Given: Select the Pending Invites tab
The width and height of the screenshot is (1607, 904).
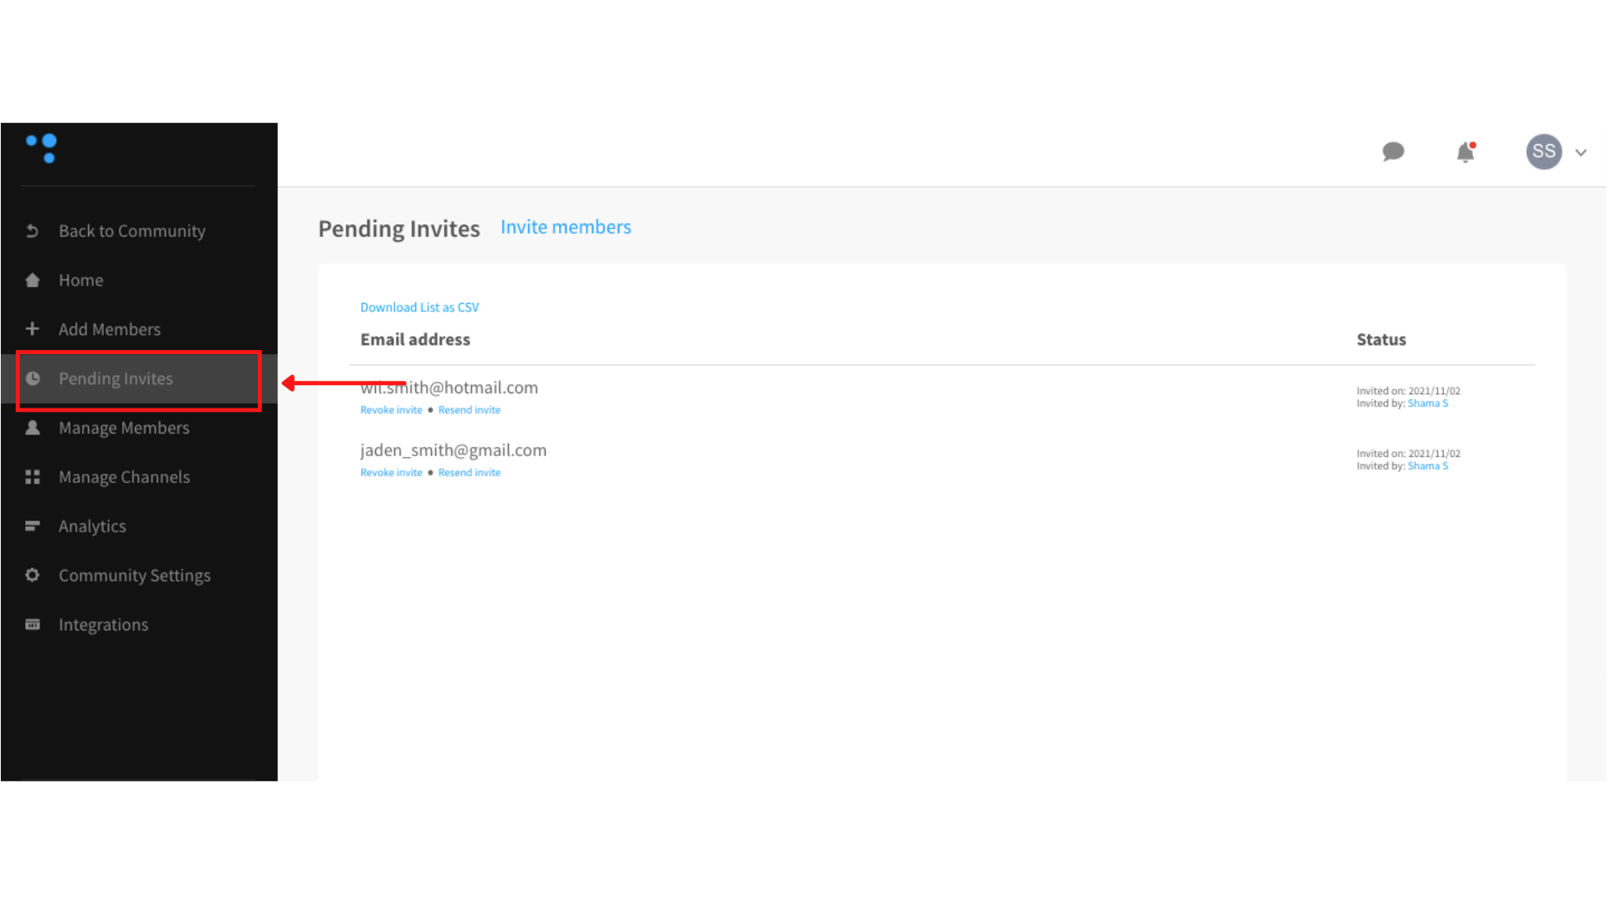Looking at the screenshot, I should tap(114, 378).
